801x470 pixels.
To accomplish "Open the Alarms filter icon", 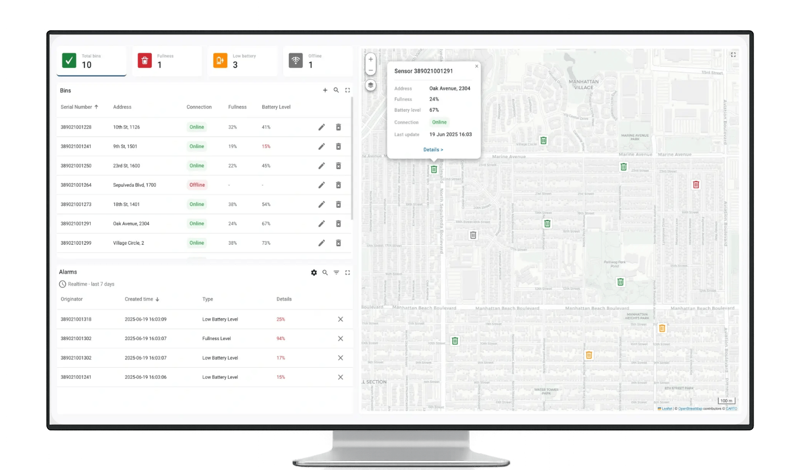I will pyautogui.click(x=336, y=272).
